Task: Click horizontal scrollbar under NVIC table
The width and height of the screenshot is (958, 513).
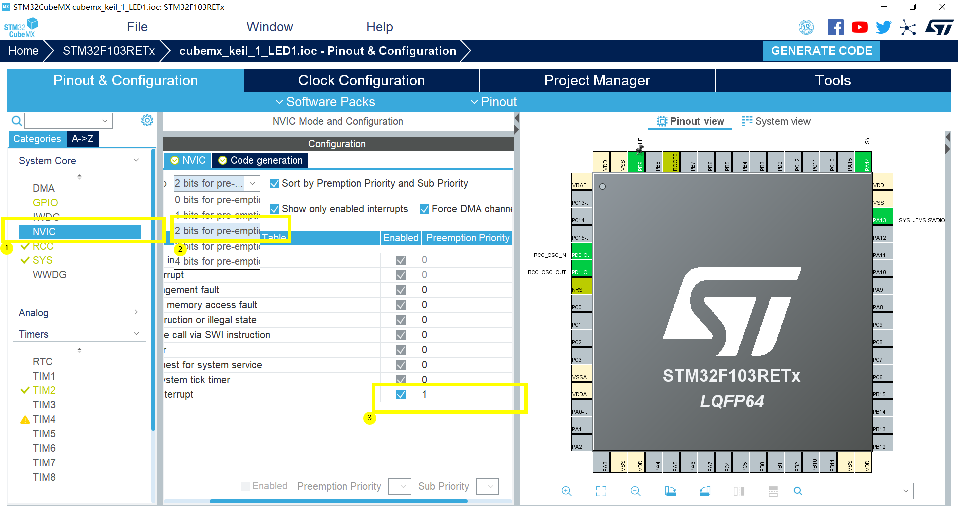Action: [x=338, y=501]
